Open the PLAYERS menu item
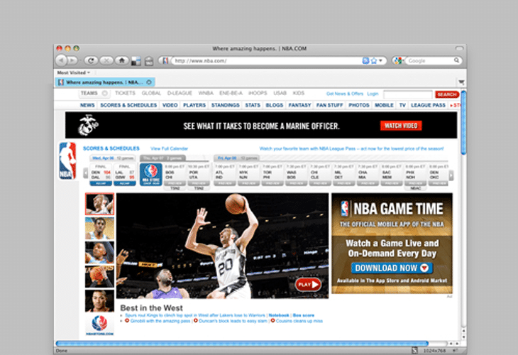 click(194, 105)
